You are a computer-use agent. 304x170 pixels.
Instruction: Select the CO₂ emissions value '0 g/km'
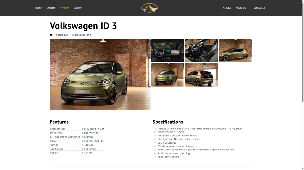[88, 137]
